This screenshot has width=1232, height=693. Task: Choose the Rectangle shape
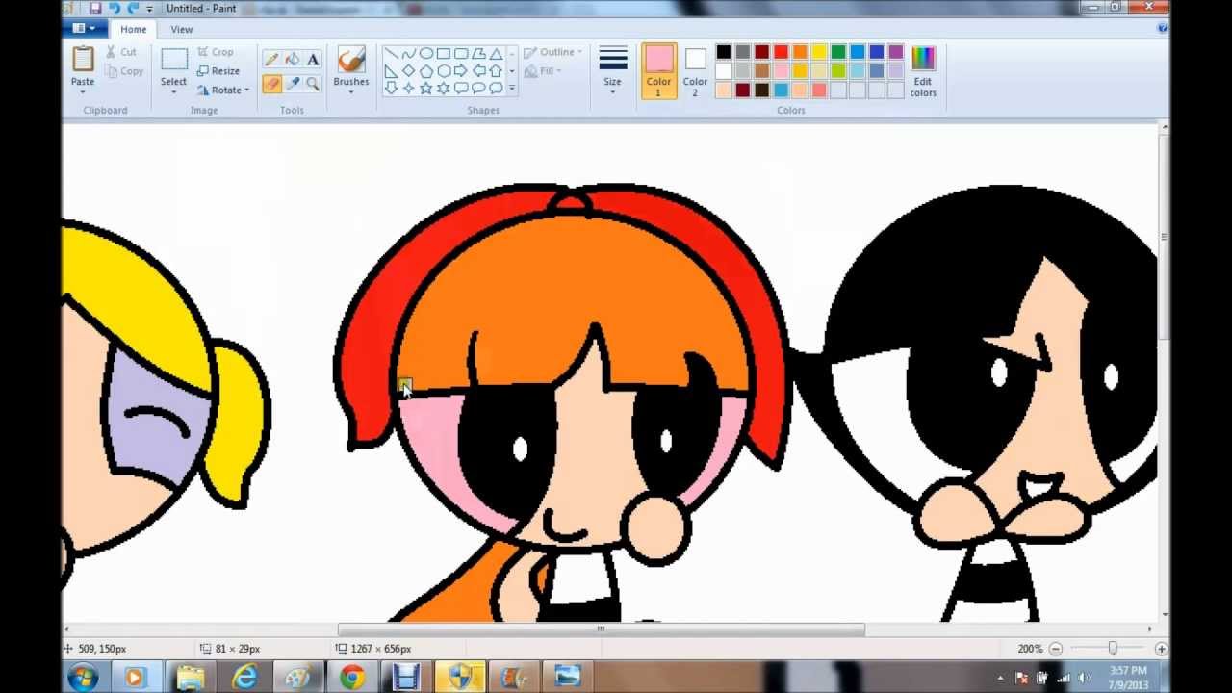pos(443,54)
